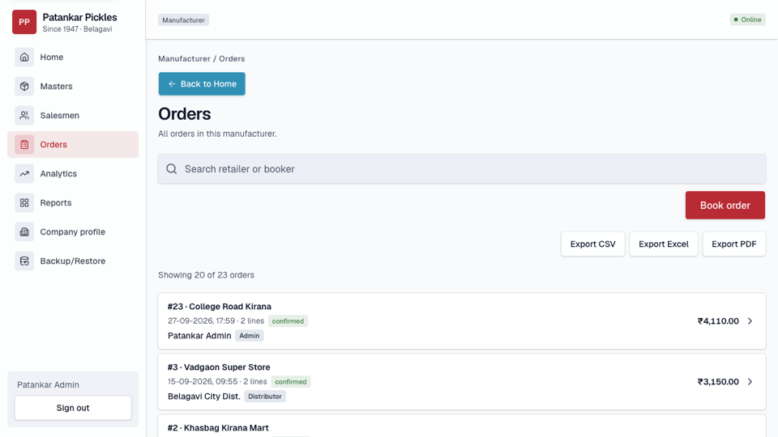Click the Admin tag beside Patankar Admin

tap(249, 335)
